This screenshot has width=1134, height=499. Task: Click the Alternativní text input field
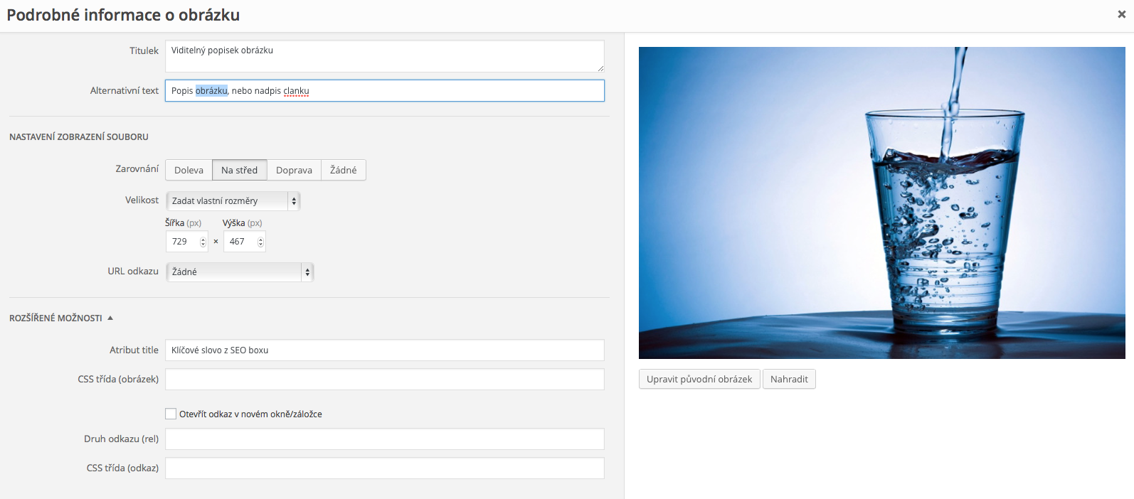point(384,91)
